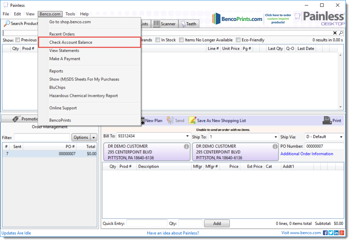The width and height of the screenshot is (351, 242).
Task: Click the order Filter input field
Action: pos(42,137)
